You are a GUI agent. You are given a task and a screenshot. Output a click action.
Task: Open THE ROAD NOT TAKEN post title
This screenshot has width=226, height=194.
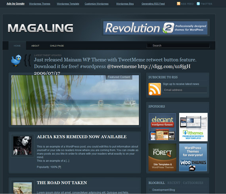pyautogui.click(x=62, y=183)
